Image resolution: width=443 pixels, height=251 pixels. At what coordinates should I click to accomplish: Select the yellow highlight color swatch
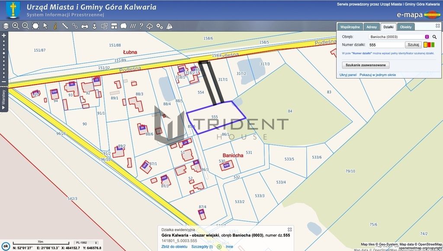[x=426, y=45]
